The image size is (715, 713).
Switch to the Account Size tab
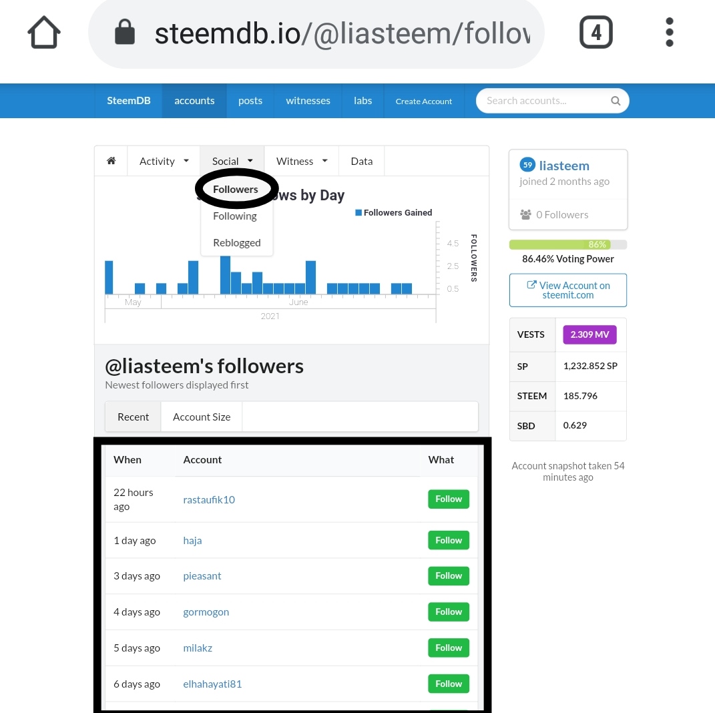pyautogui.click(x=202, y=417)
